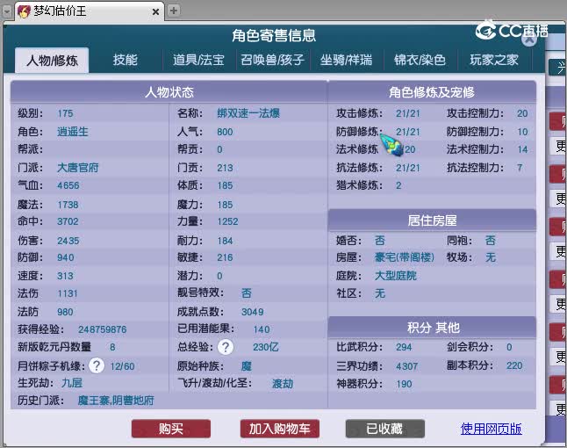Click the 神器积分 value 190

404,384
